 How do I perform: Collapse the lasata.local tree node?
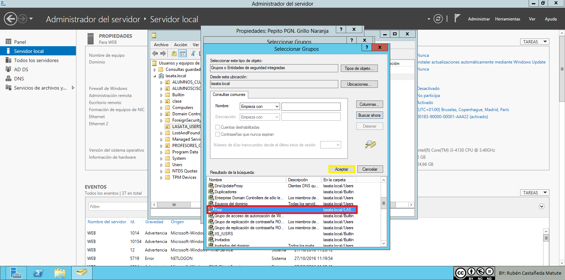pos(155,76)
